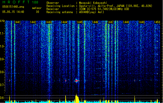Click the 1444 time marker

(64, 22)
